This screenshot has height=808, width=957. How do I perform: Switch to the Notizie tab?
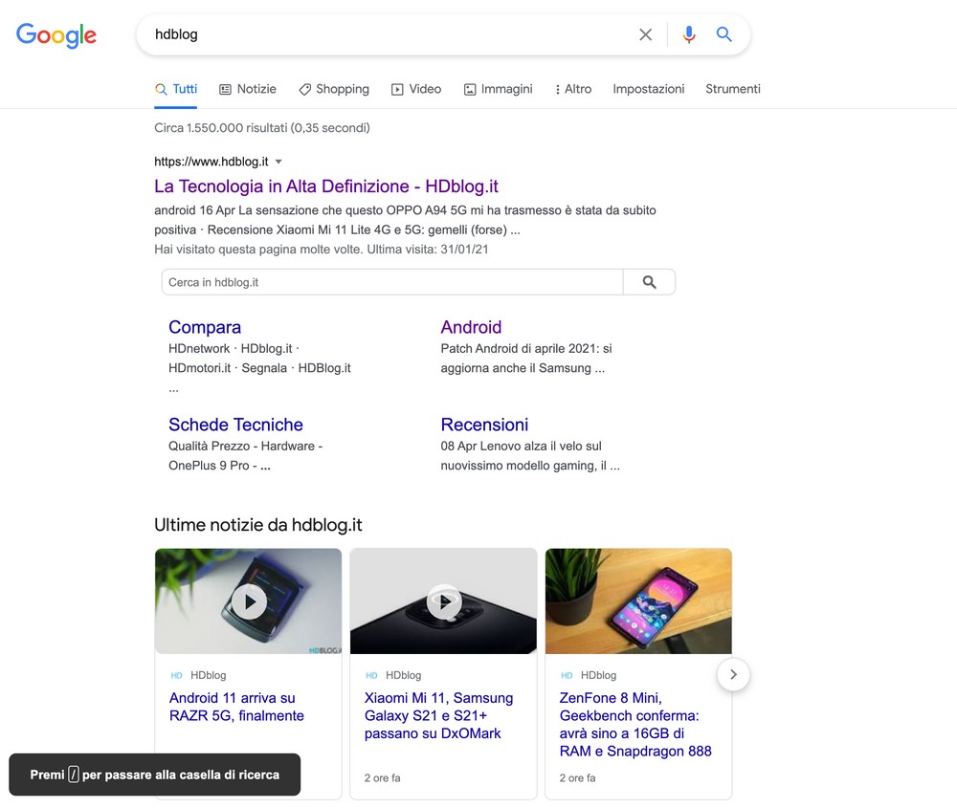(x=247, y=89)
